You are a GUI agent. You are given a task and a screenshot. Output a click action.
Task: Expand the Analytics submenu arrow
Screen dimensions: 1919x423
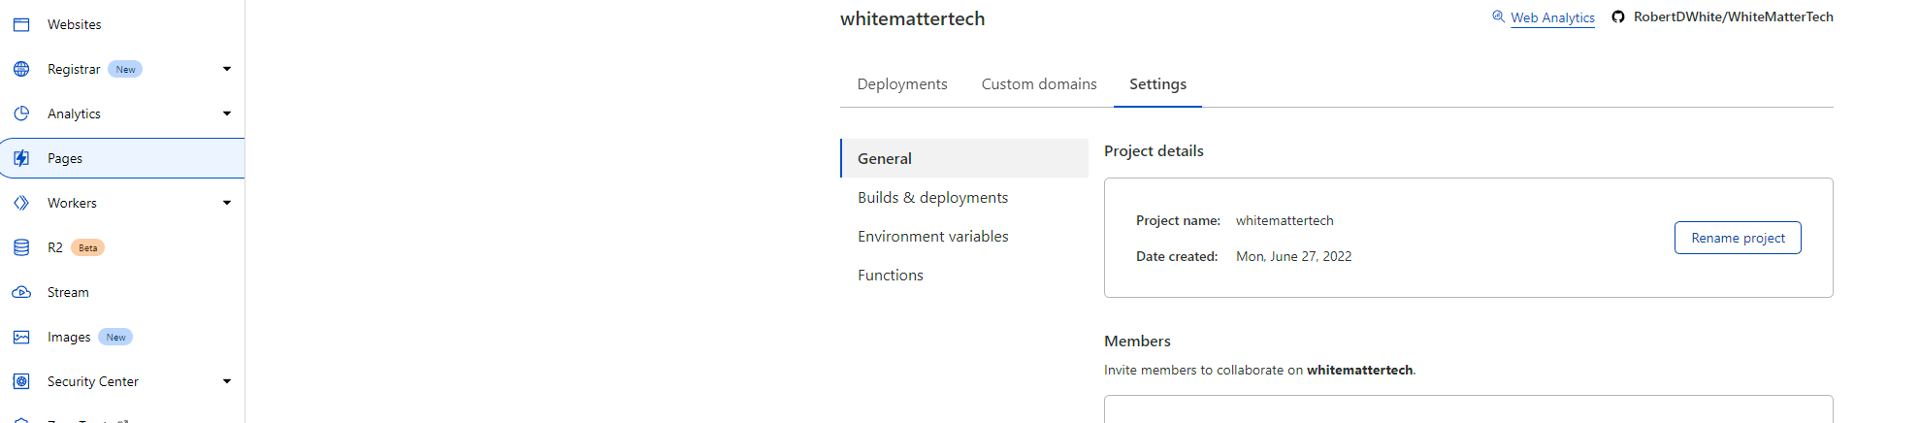coord(227,114)
